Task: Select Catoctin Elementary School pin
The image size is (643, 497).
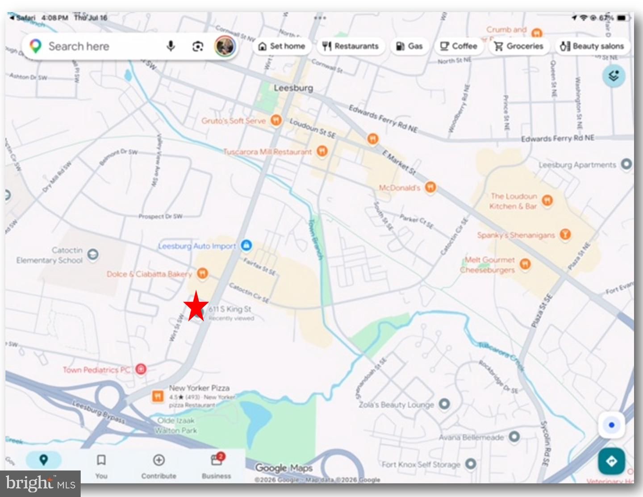Action: 93,255
